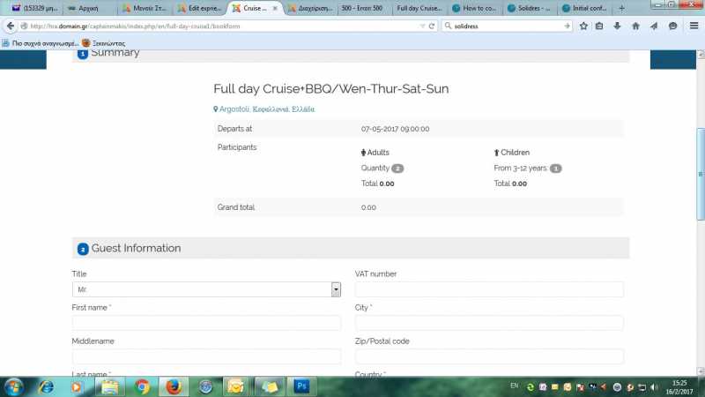Click the Firefox back navigation arrow
Image resolution: width=705 pixels, height=397 pixels.
pyautogui.click(x=12, y=26)
